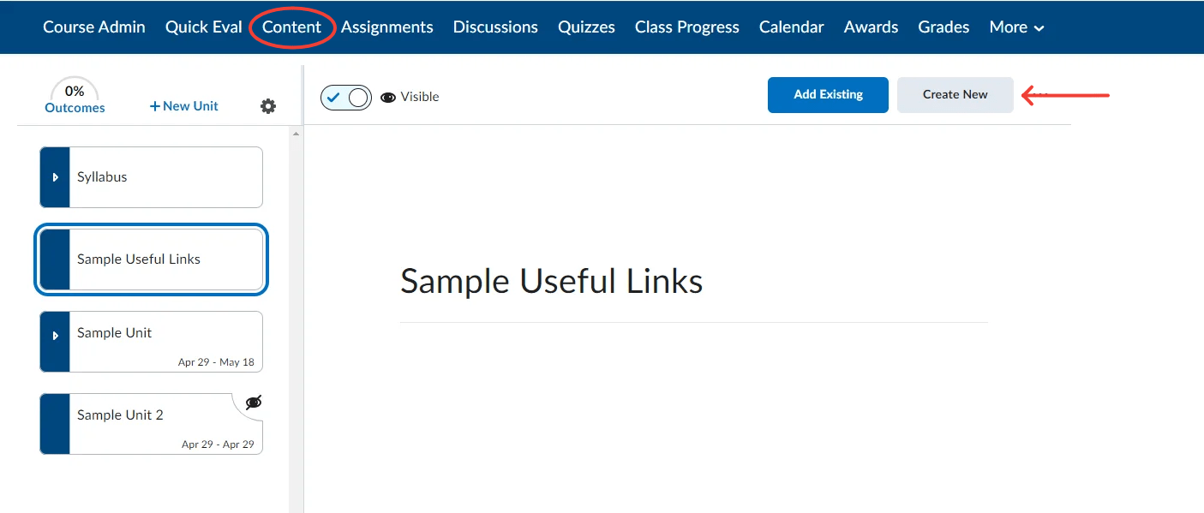Viewport: 1204px width, 513px height.
Task: Open the Class Progress page
Action: point(686,27)
